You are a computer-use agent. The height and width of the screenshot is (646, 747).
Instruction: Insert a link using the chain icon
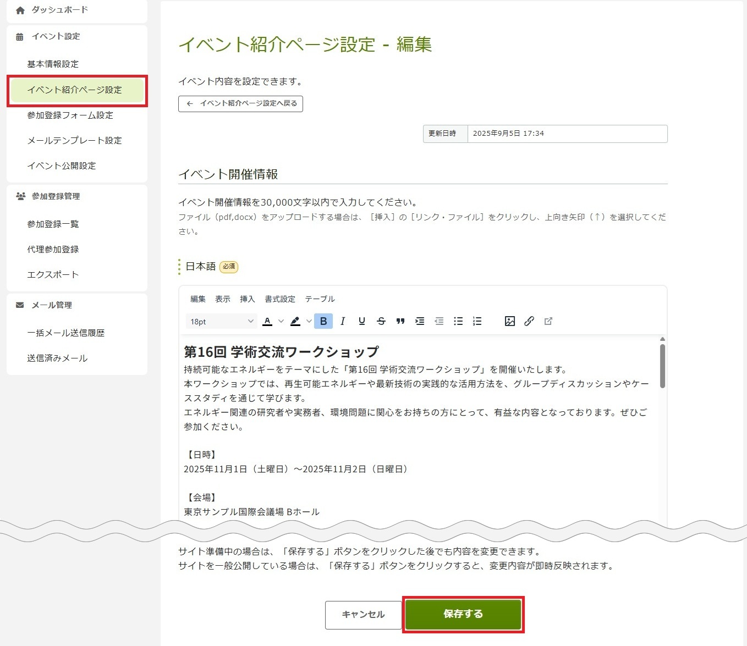click(529, 322)
